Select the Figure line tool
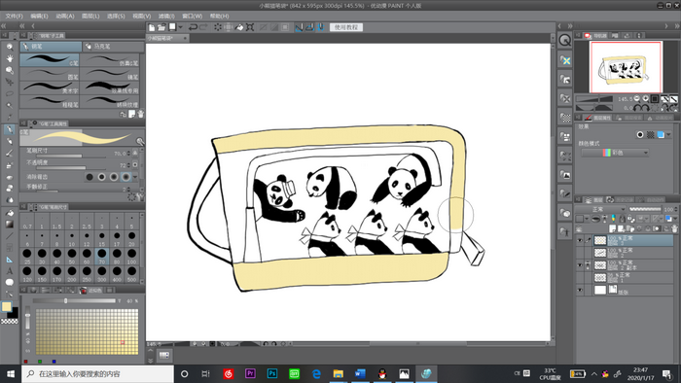Viewport: 681px width, 383px height. click(9, 236)
